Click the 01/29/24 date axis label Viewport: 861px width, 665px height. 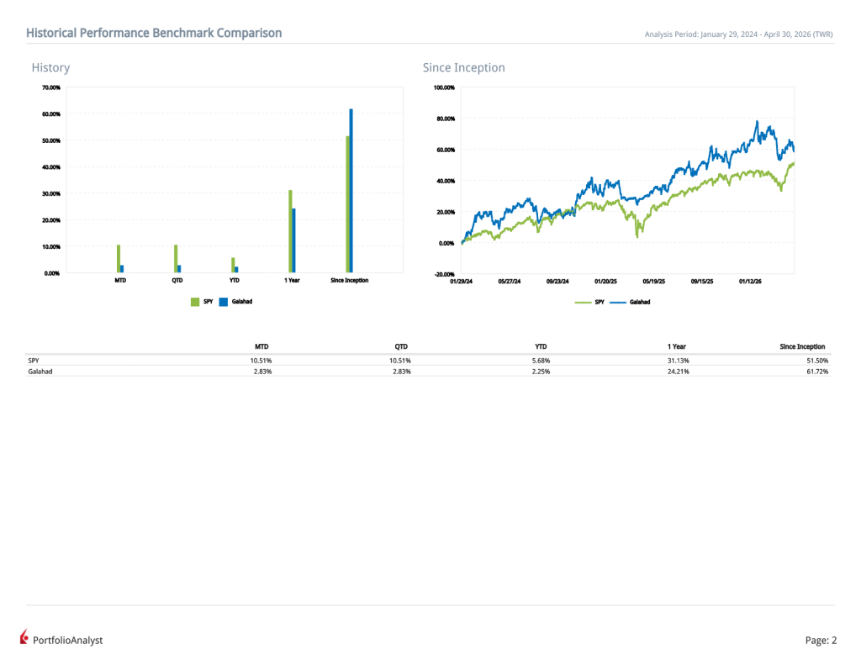462,281
